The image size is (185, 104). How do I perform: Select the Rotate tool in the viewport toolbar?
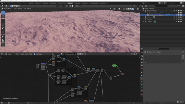pos(3,25)
